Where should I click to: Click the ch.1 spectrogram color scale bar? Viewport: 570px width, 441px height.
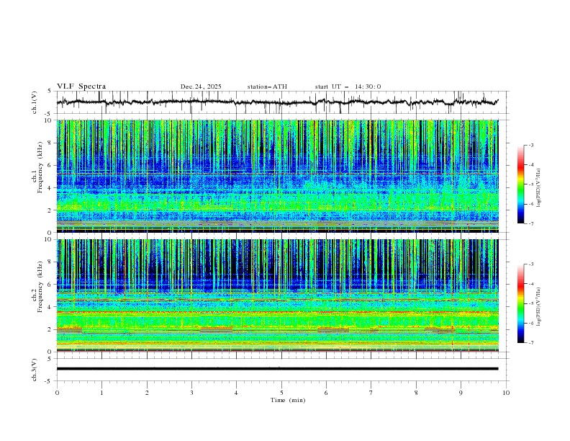click(x=520, y=184)
